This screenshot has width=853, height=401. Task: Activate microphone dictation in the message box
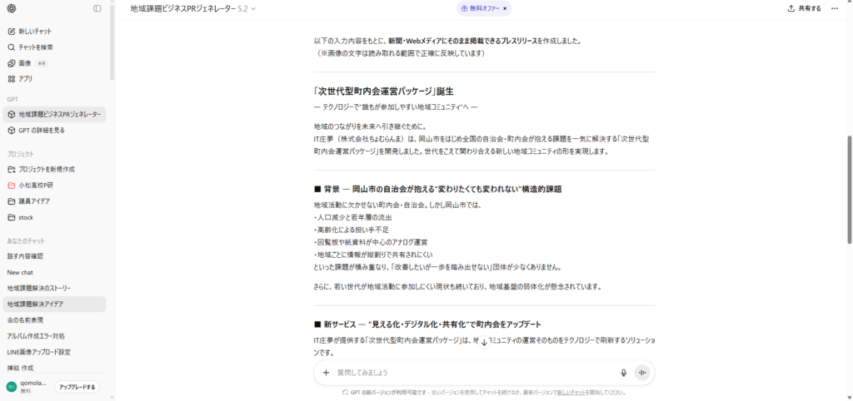tap(623, 373)
